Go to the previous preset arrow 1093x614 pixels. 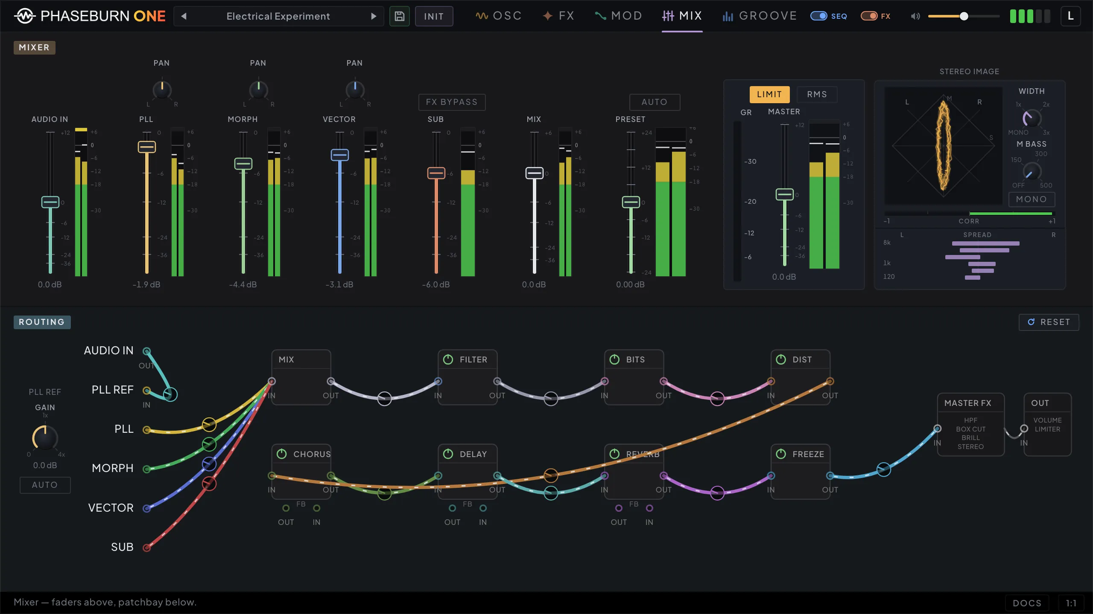tap(184, 16)
